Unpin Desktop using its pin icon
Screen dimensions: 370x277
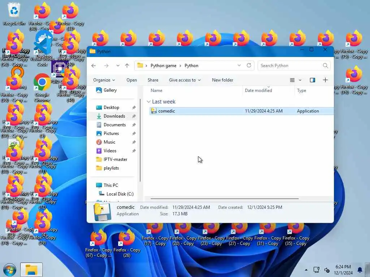tap(134, 107)
